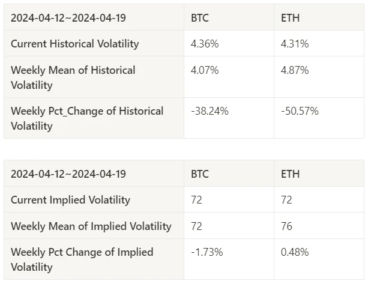Select the ETH weekly mean implied value 76
The image size is (368, 284).
pos(286,226)
